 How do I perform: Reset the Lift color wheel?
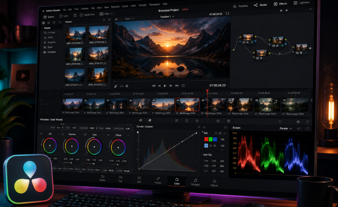tap(41, 134)
